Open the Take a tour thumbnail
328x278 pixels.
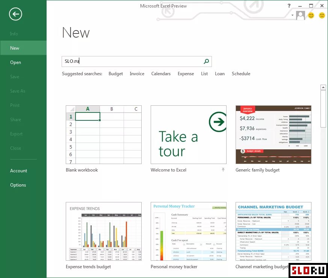pos(189,135)
